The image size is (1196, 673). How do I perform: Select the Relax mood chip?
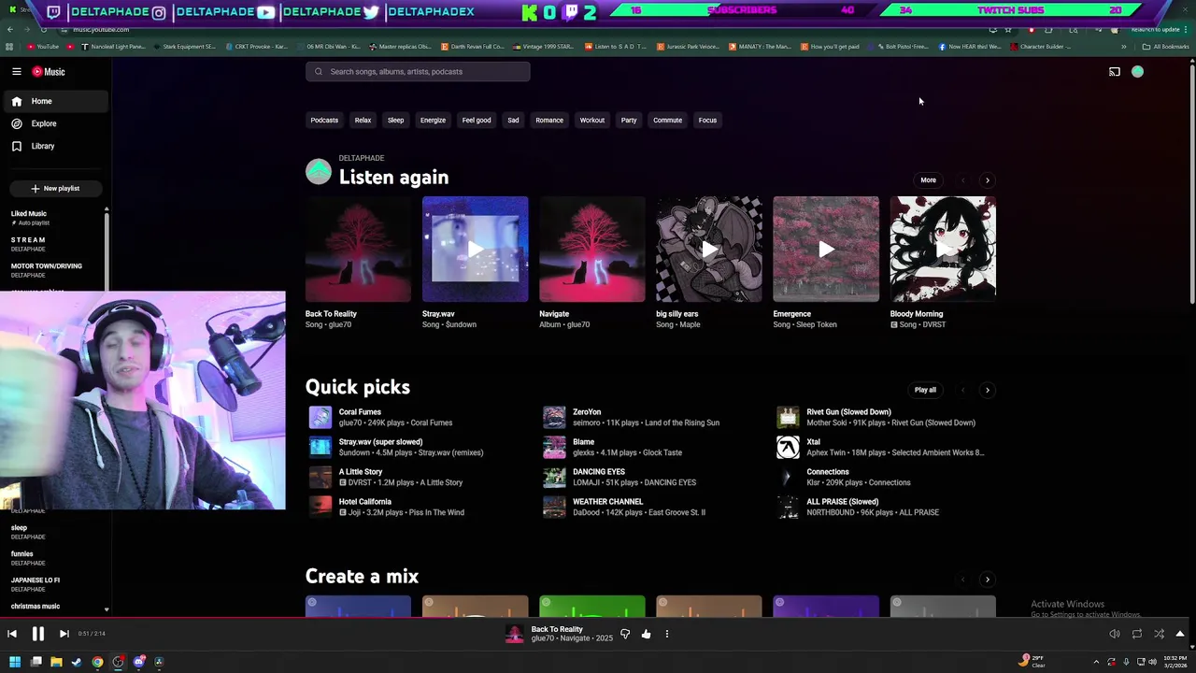coord(363,121)
